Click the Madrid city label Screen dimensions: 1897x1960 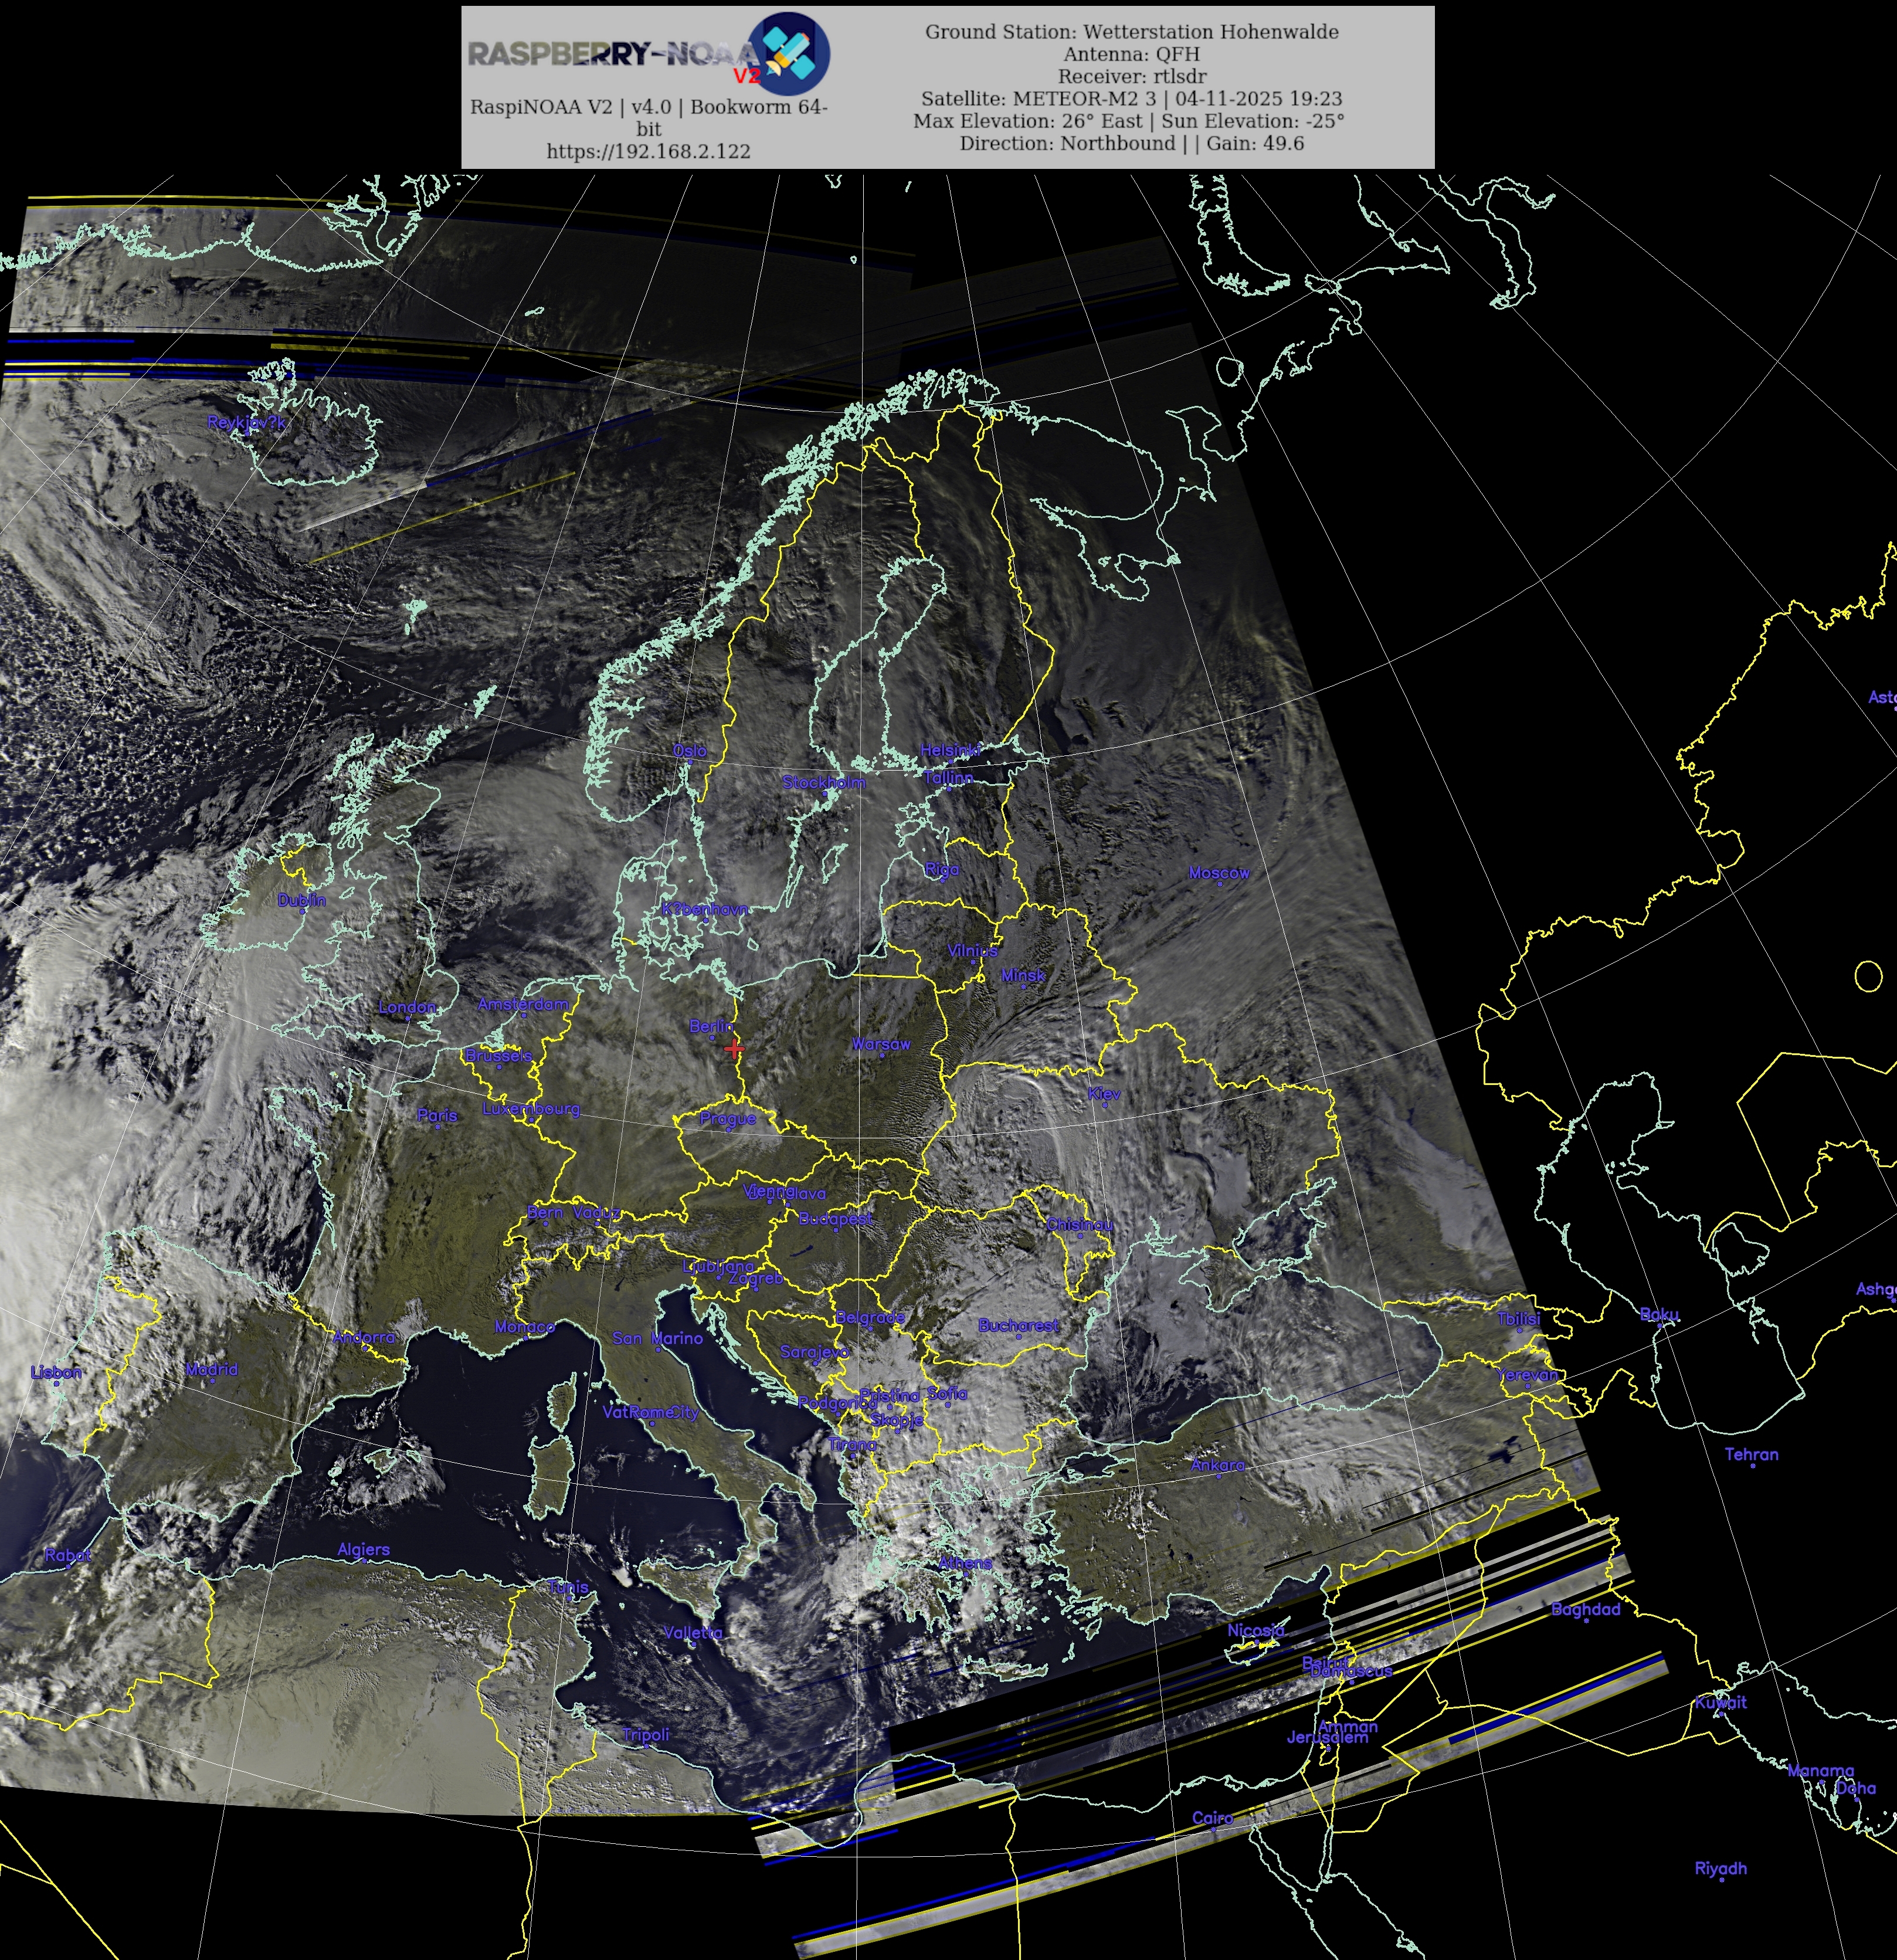point(211,1369)
